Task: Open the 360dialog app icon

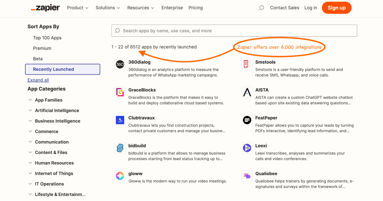Action: pos(120,64)
